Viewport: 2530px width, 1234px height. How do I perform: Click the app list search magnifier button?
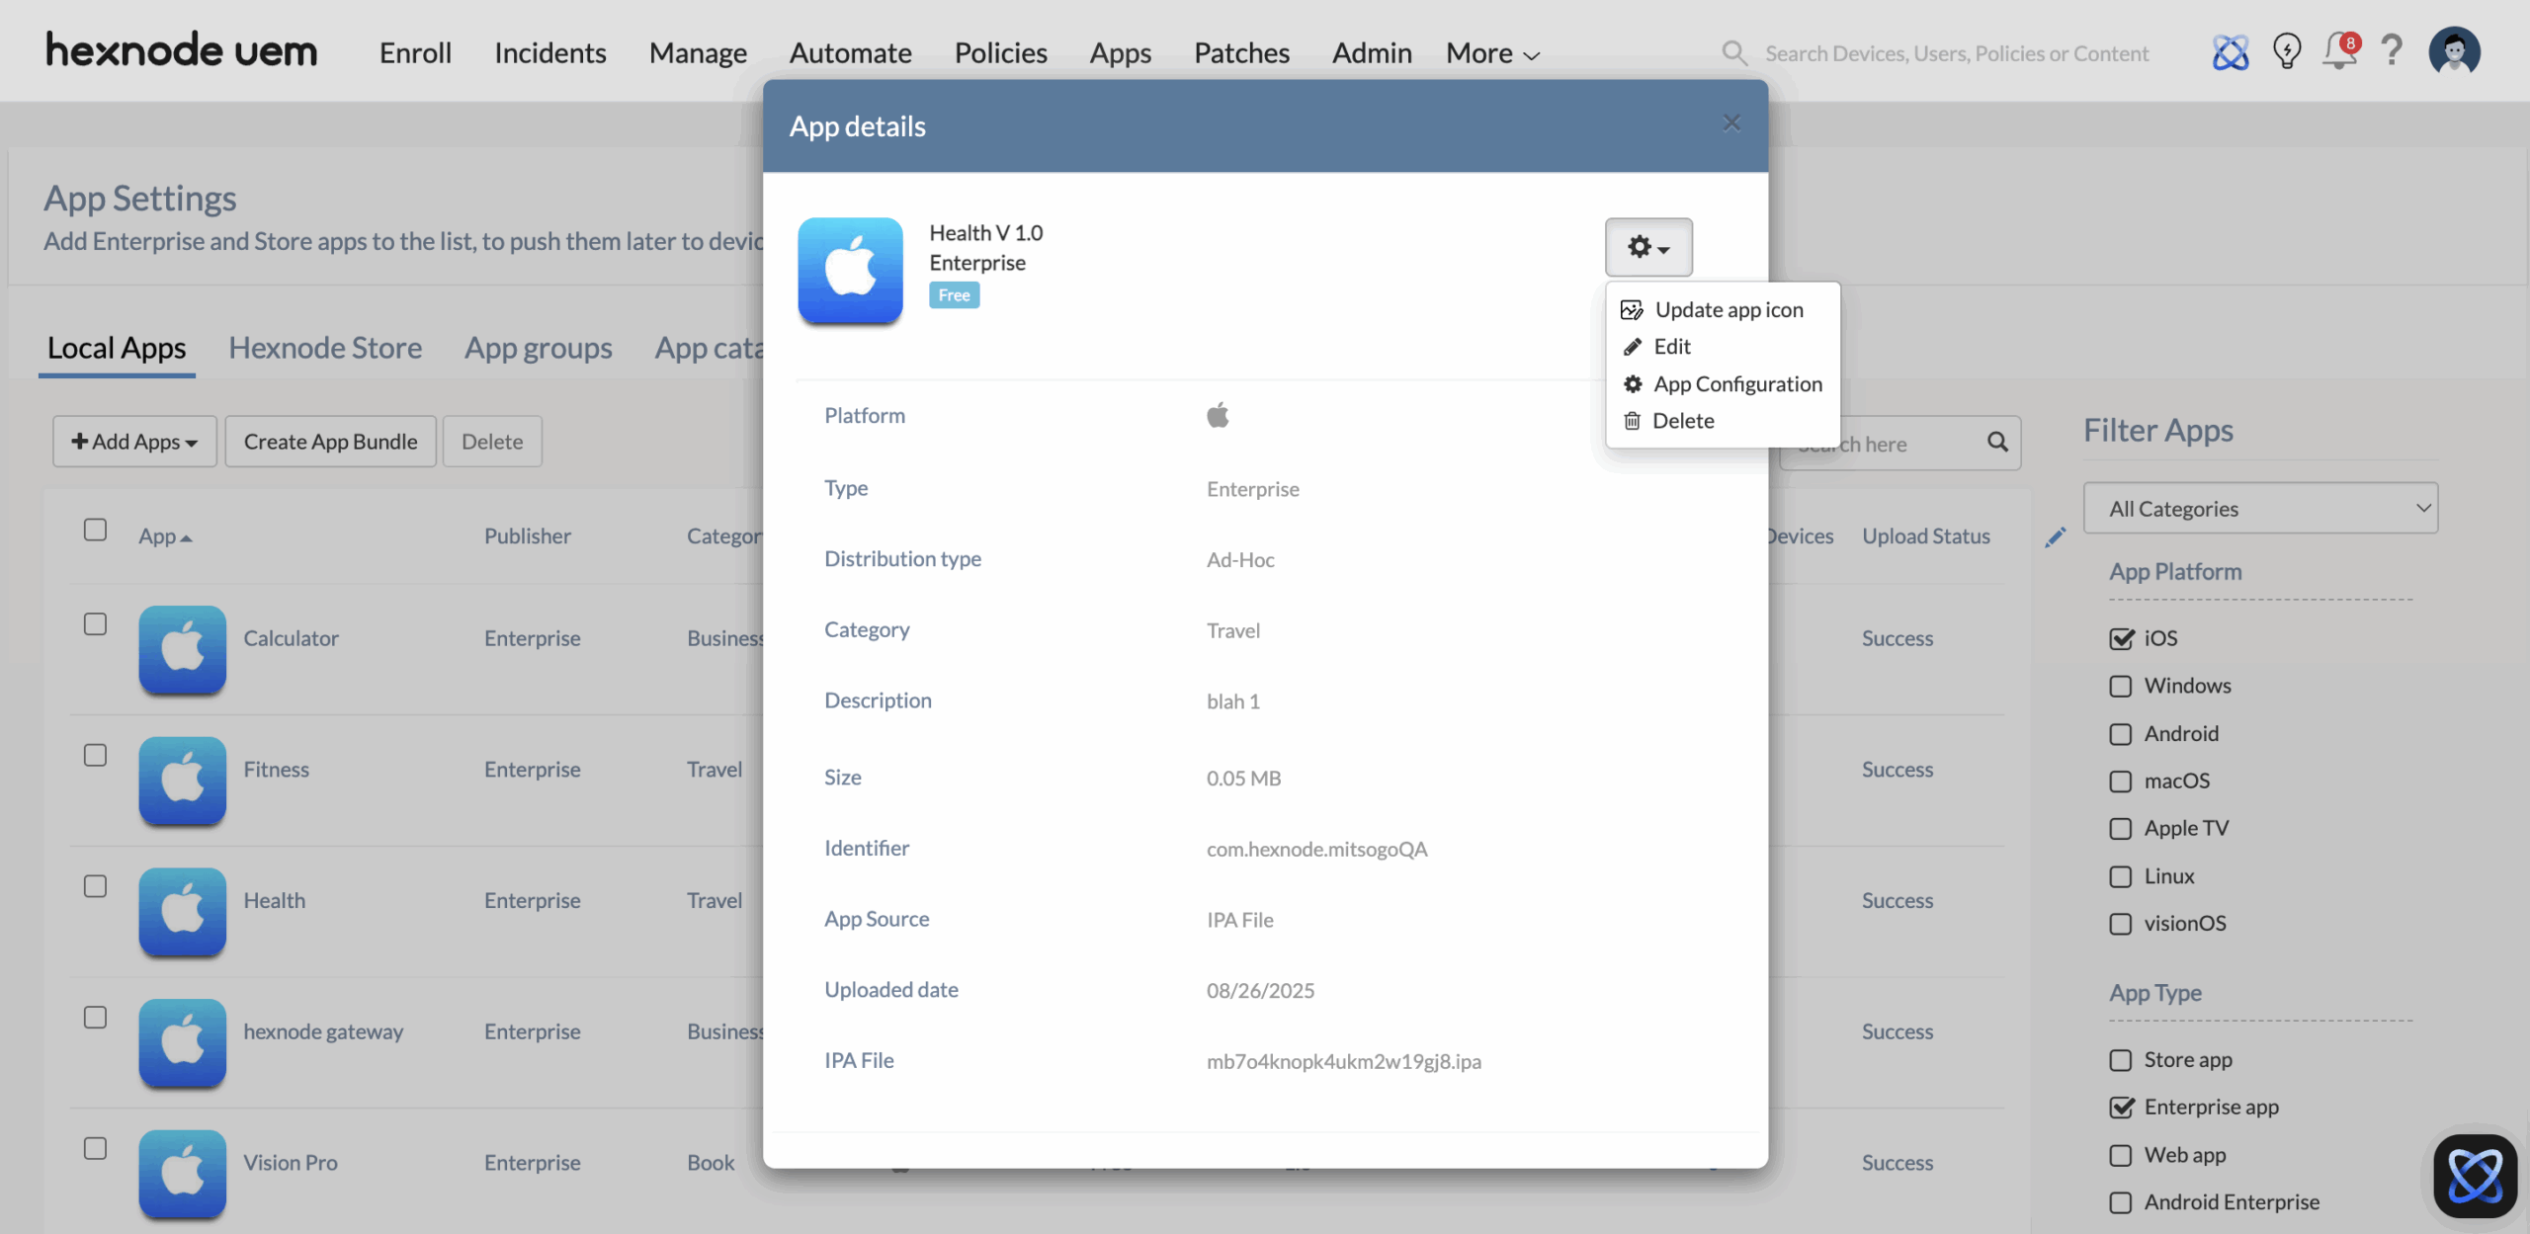click(x=1997, y=443)
